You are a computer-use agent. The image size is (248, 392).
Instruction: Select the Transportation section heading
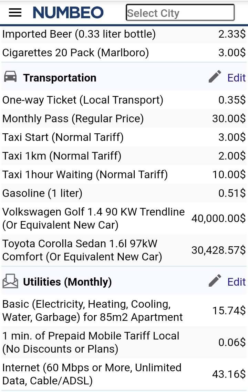tap(60, 78)
